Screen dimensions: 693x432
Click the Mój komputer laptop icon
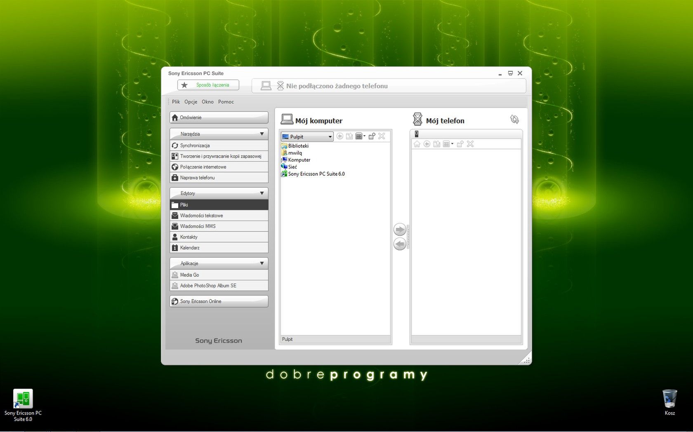click(x=287, y=120)
